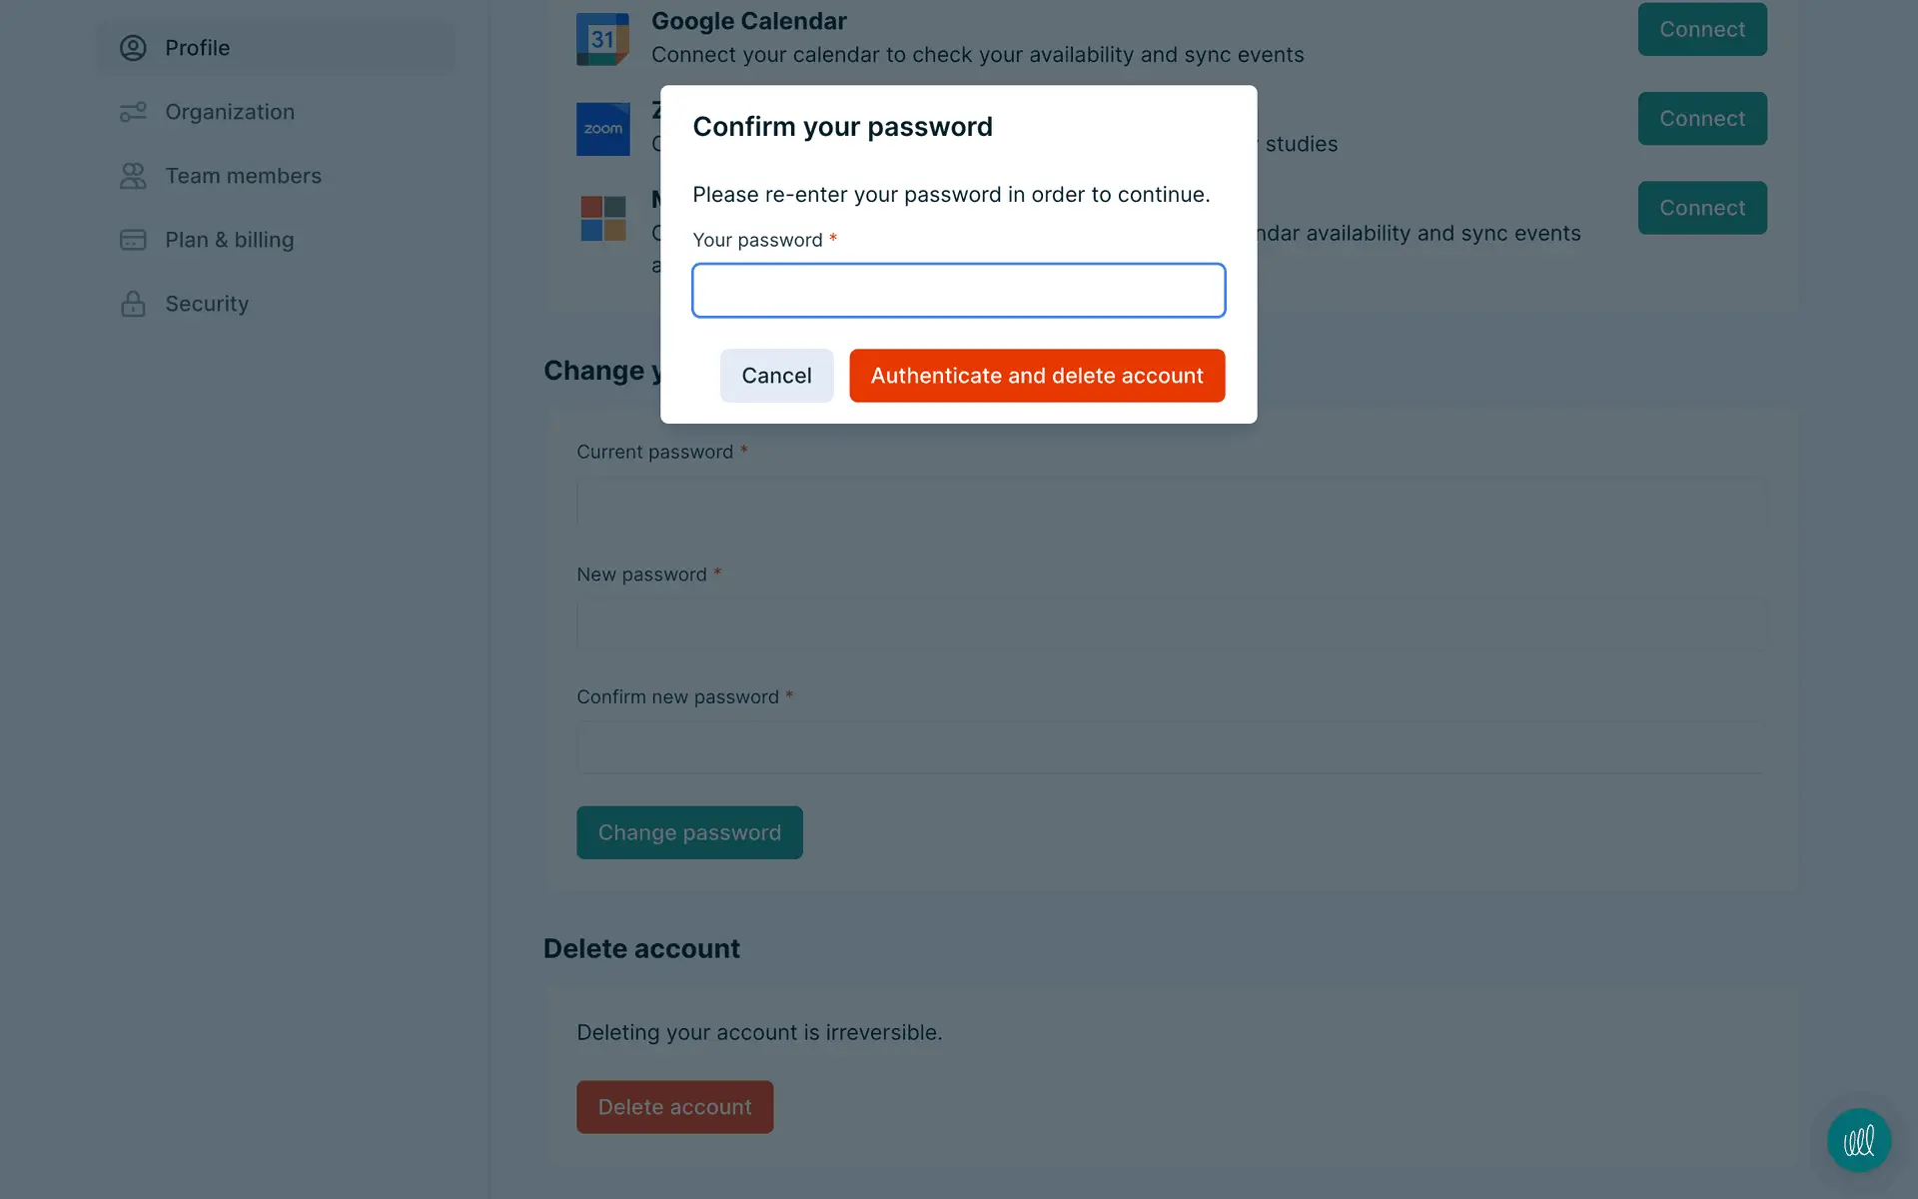The height and width of the screenshot is (1199, 1918).
Task: Go to Team members section
Action: pyautogui.click(x=243, y=176)
